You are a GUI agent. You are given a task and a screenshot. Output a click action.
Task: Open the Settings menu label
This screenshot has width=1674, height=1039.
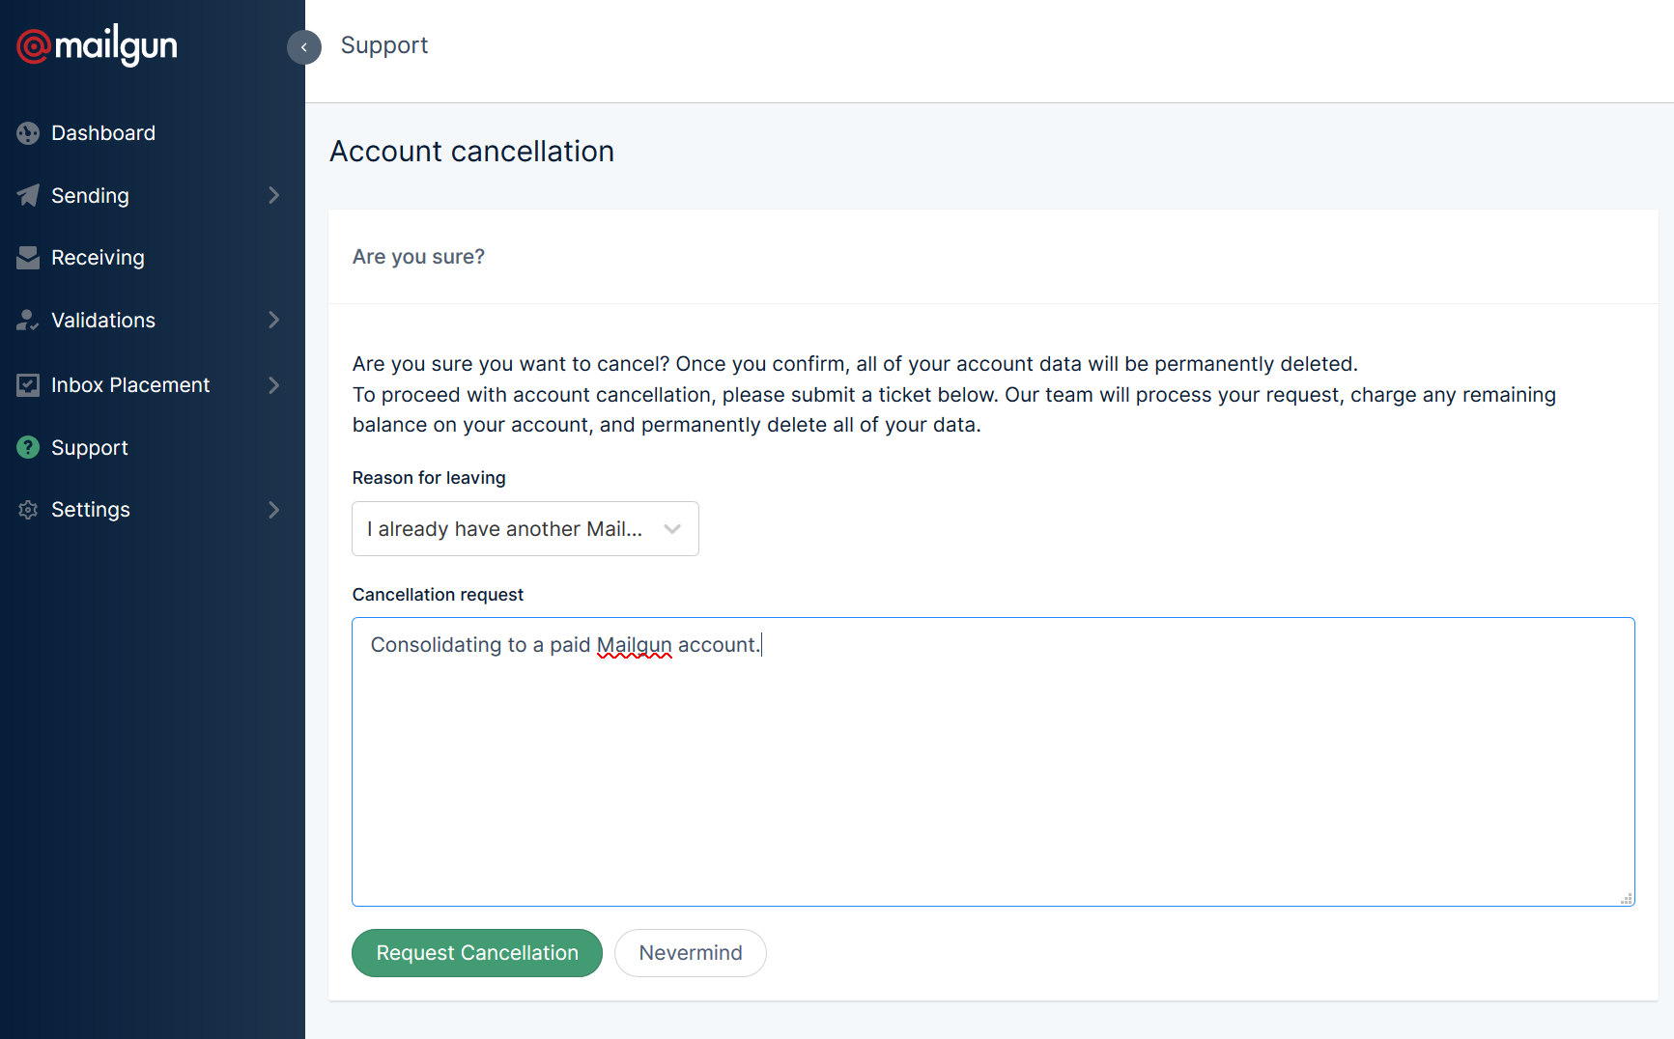point(91,510)
